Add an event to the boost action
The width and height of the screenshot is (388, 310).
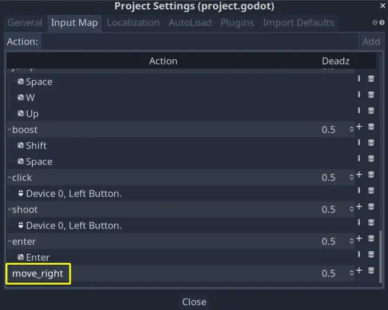[359, 127]
